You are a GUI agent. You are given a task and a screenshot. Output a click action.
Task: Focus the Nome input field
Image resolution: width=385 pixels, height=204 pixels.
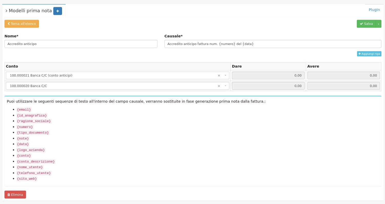click(81, 44)
